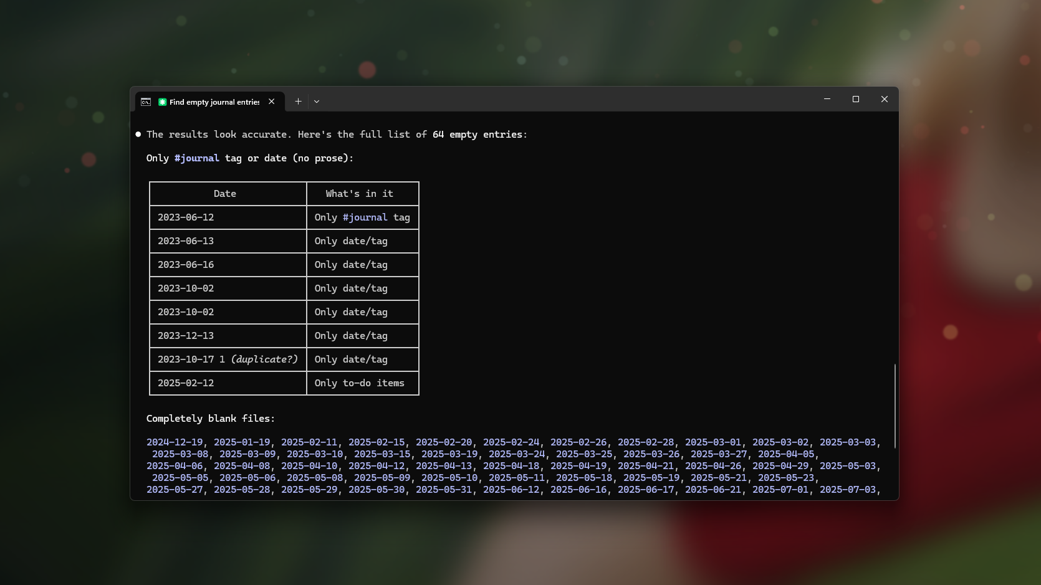
Task: Click the terminal icon in the tab
Action: (x=146, y=102)
